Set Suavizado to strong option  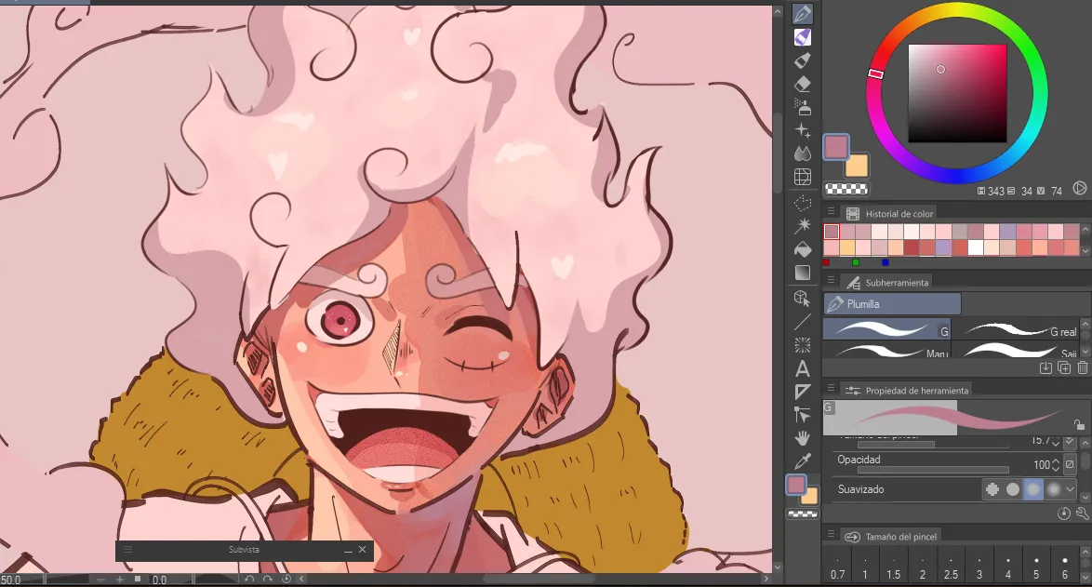click(x=1054, y=489)
